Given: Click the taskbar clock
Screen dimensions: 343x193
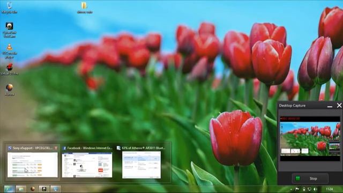Looking at the screenshot, I should [329, 189].
